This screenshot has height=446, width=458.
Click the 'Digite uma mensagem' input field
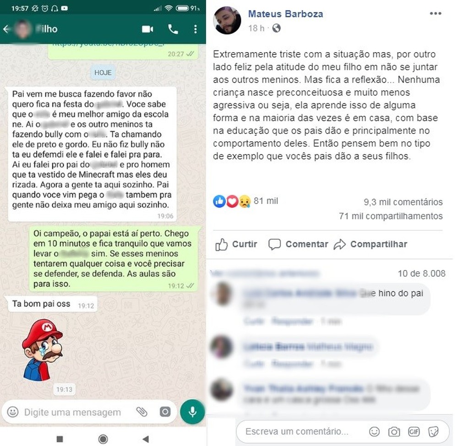(x=72, y=412)
